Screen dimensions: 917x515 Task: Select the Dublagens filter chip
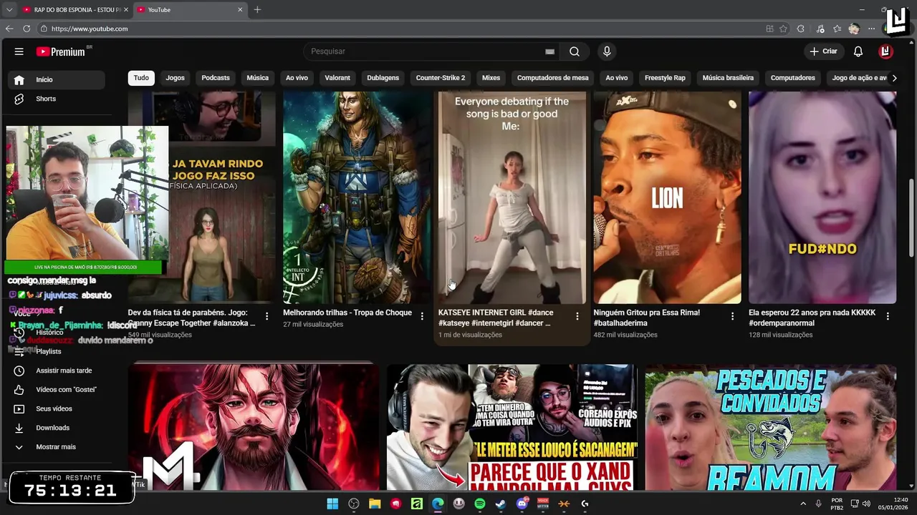tap(383, 77)
